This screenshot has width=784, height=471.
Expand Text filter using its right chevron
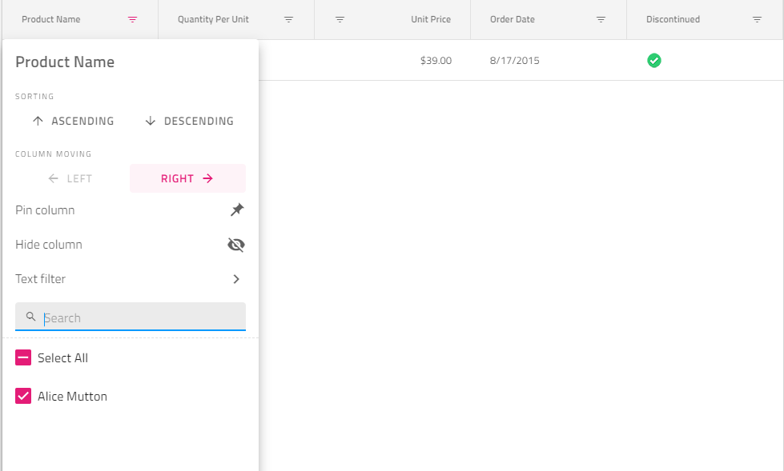[236, 278]
